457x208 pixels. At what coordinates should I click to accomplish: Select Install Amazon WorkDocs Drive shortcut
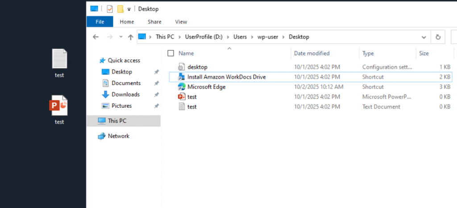[226, 77]
